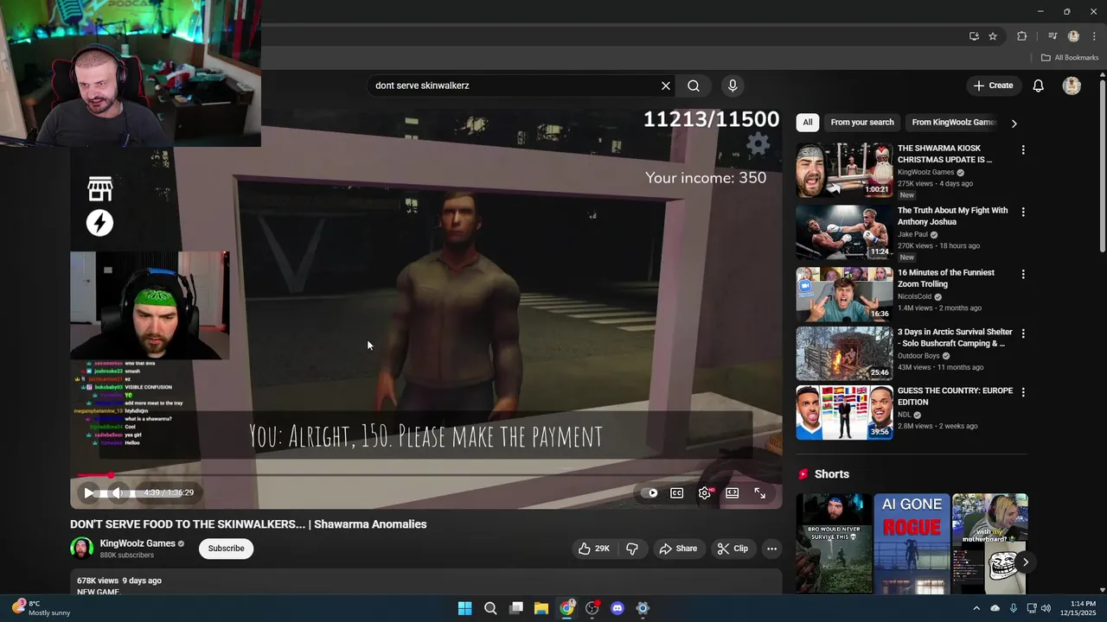Switch to theater mode in the player
1107x622 pixels.
[733, 492]
